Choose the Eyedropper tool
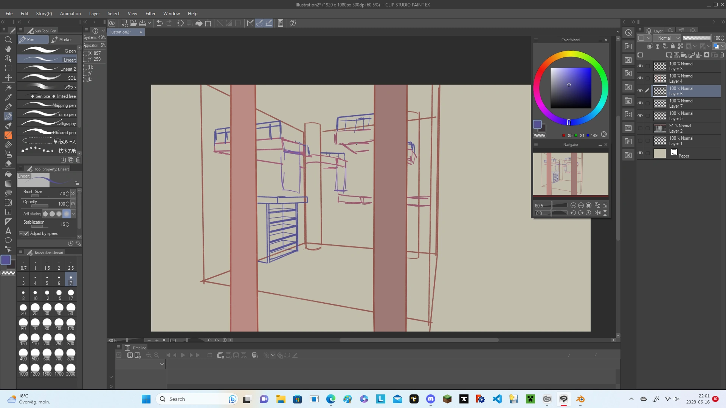 (x=8, y=97)
